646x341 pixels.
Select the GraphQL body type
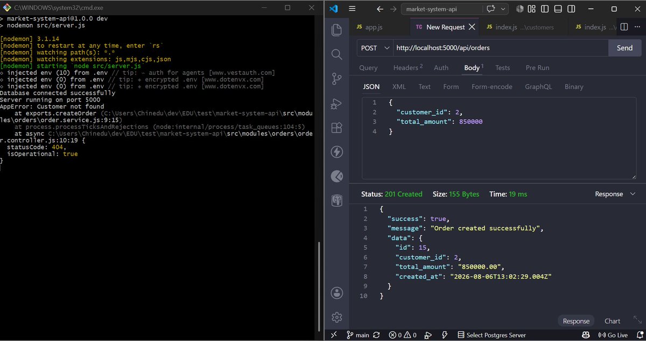[x=538, y=86]
